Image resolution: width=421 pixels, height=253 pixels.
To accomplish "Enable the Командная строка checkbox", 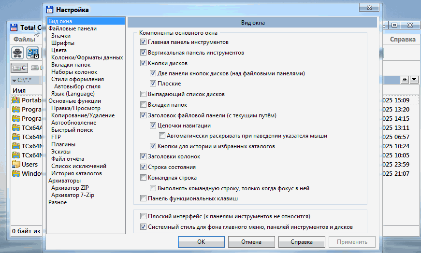I will 143,178.
